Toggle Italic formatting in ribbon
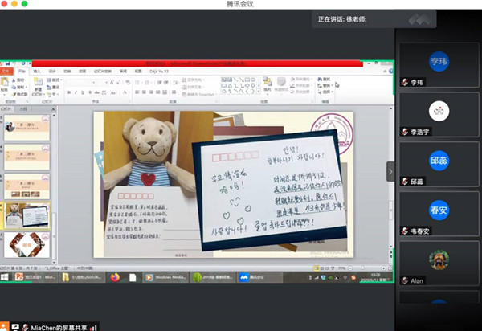The image size is (482, 331). pos(76,92)
